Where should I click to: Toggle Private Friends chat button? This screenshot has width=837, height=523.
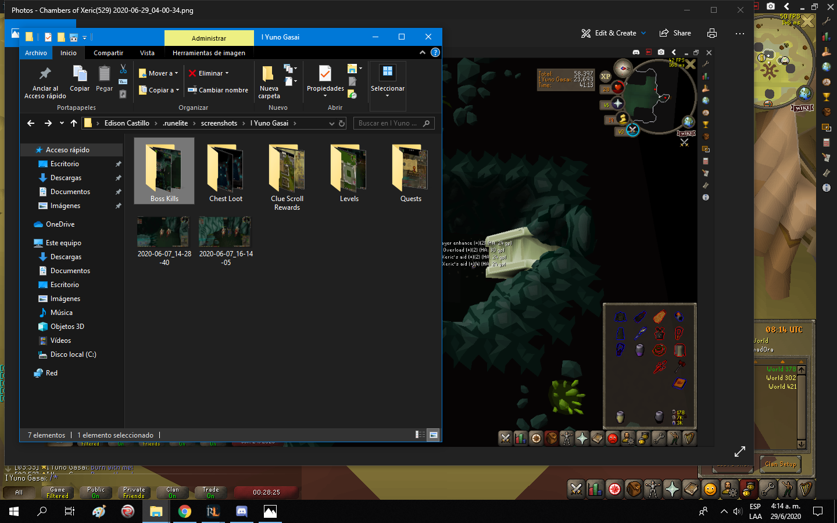134,493
